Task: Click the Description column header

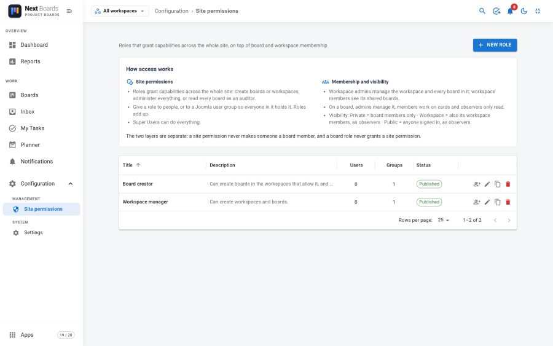Action: [222, 165]
